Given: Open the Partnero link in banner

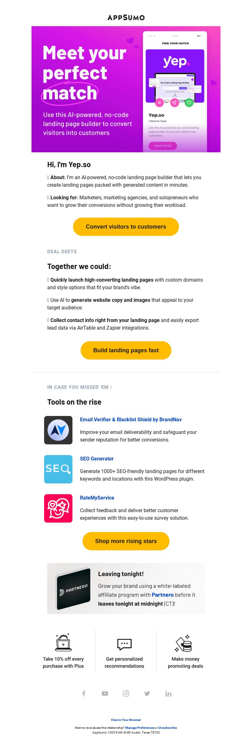Looking at the screenshot, I should point(163,595).
